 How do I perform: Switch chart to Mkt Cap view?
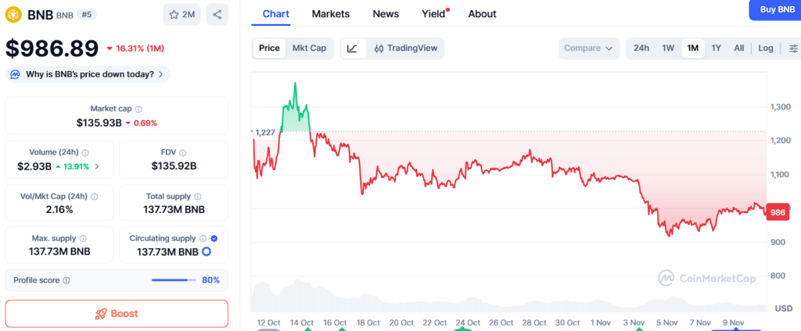click(x=309, y=48)
